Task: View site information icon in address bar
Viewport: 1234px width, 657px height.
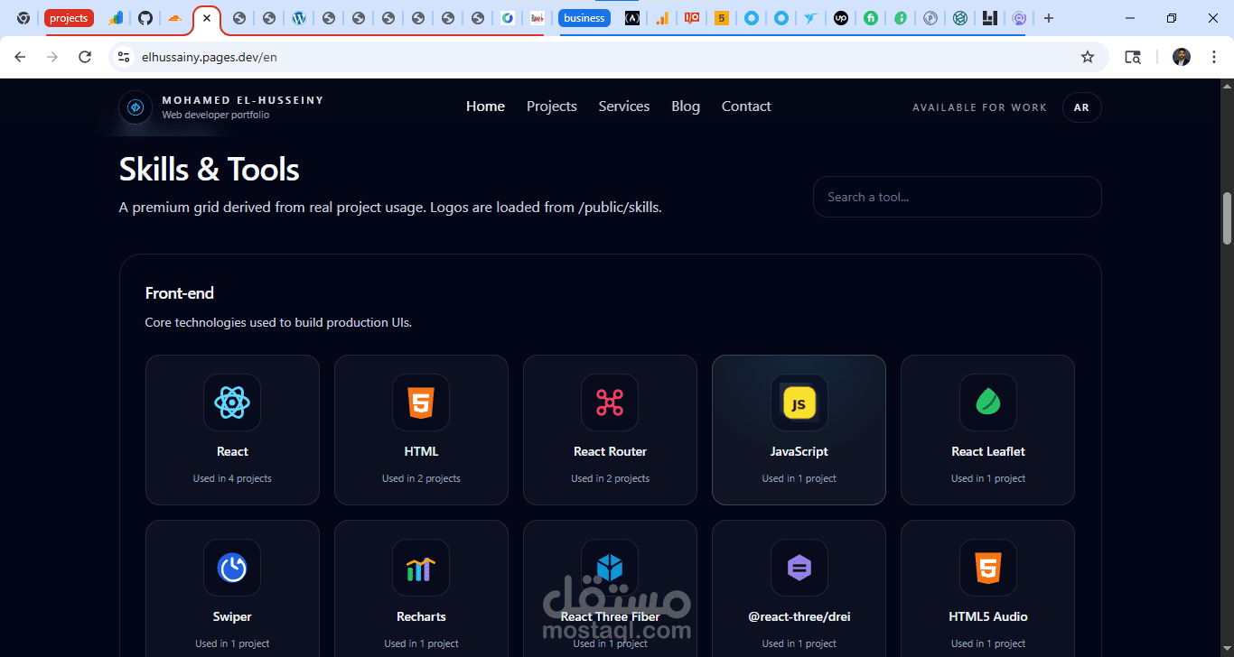Action: point(124,57)
